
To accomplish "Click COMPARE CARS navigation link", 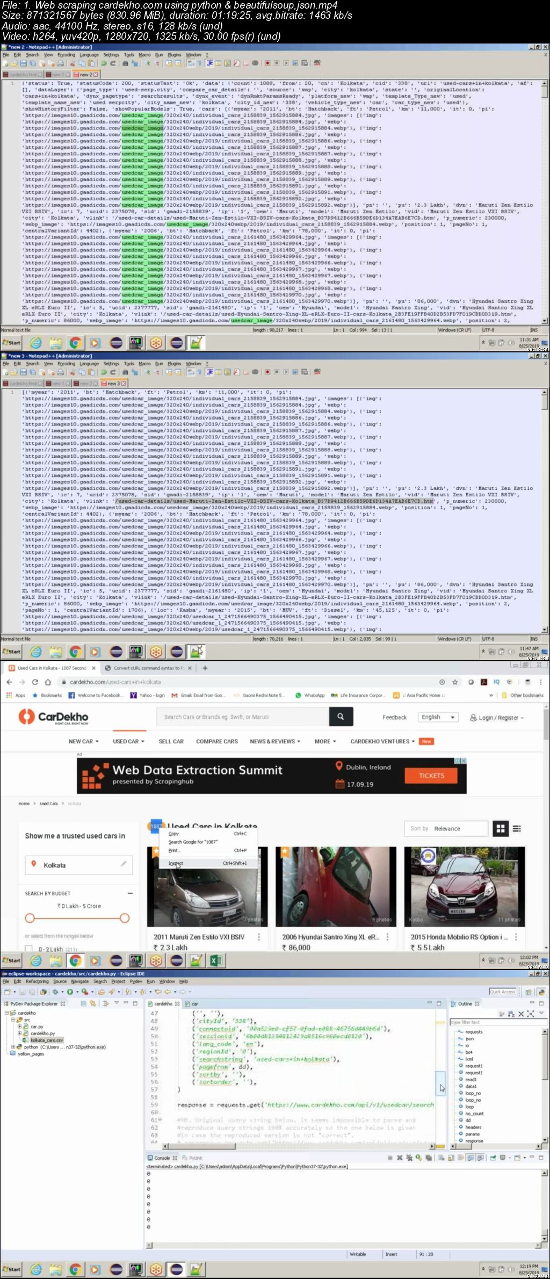I will pos(216,741).
